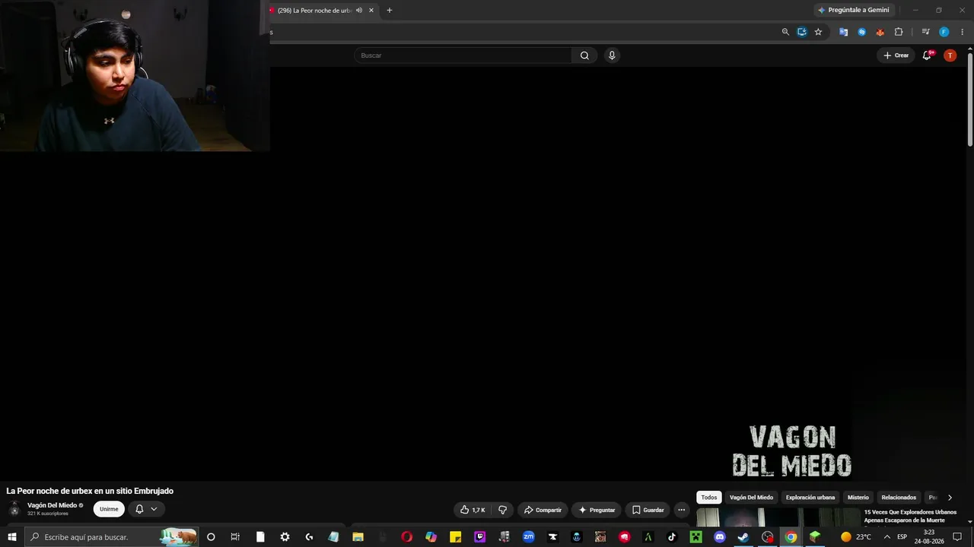974x547 pixels.
Task: Open Vagón Del Miedo channel avatar
Action: click(14, 510)
